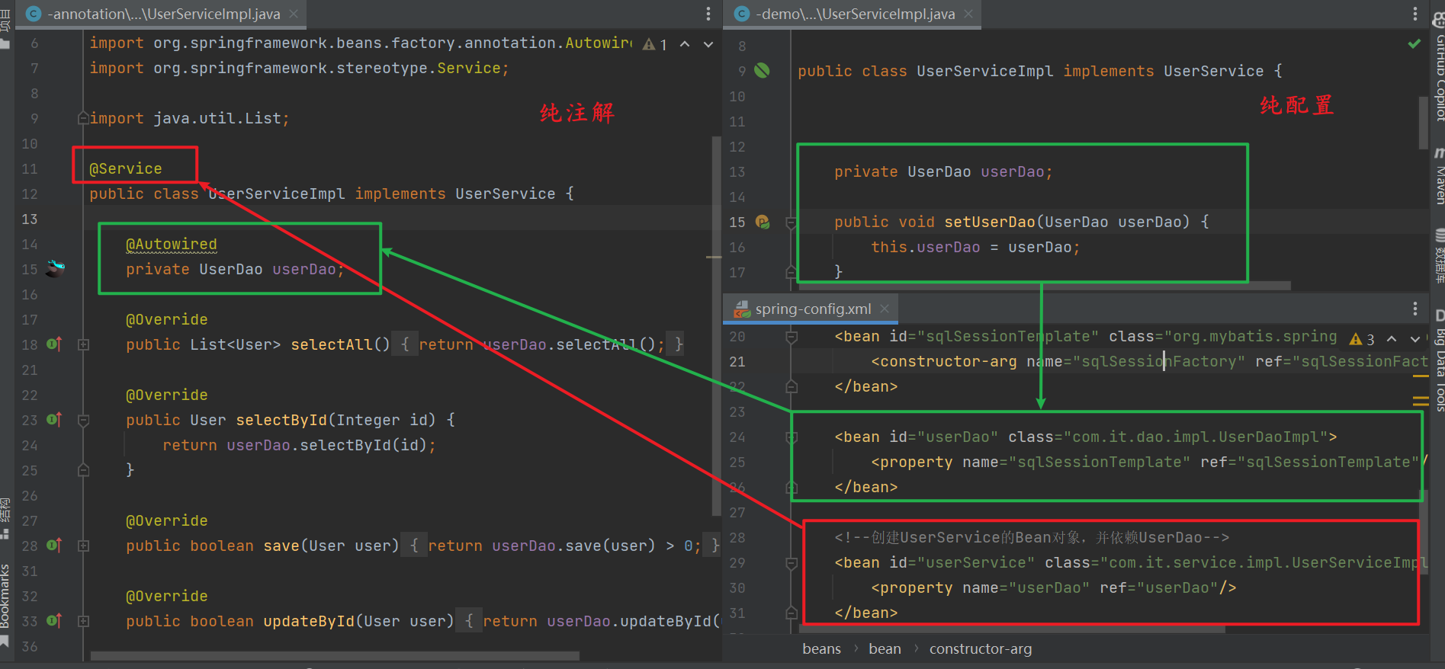Go to next highlighted error in left editor
This screenshot has width=1445, height=669.
click(708, 44)
